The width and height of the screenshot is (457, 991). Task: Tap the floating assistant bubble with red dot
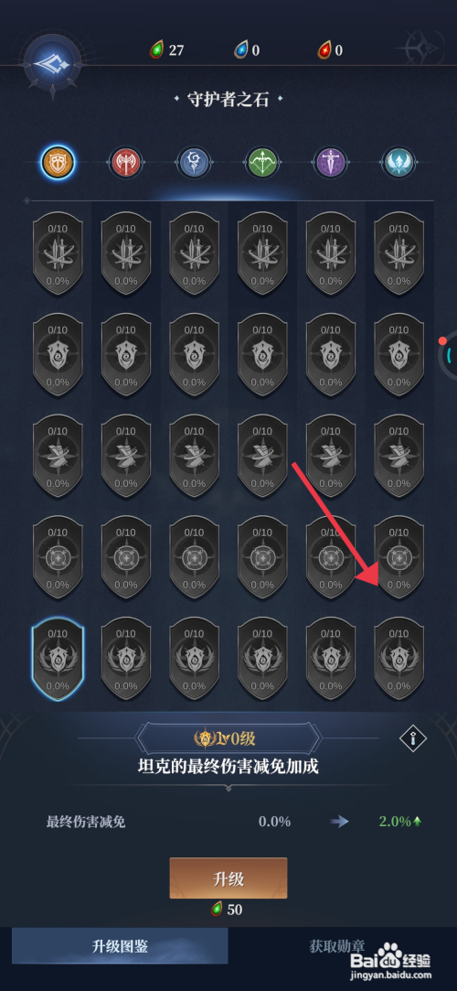click(448, 354)
